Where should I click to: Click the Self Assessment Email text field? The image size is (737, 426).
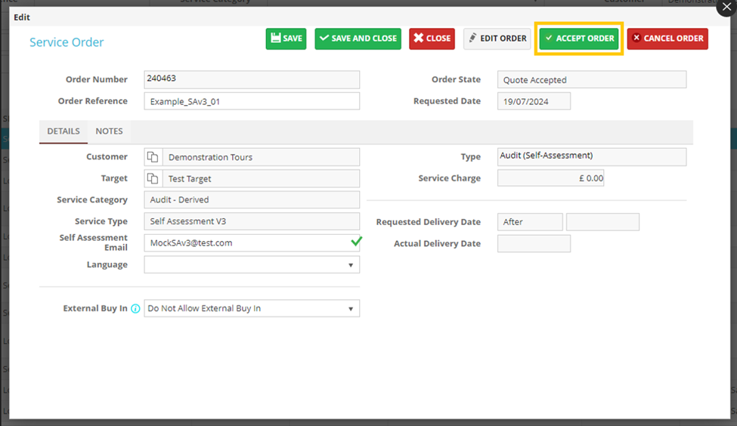coord(246,243)
